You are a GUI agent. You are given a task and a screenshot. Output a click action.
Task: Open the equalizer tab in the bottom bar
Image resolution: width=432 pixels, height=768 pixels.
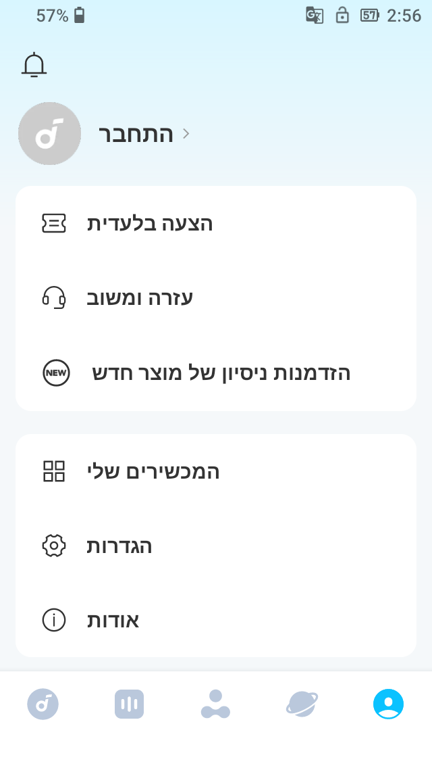130,704
